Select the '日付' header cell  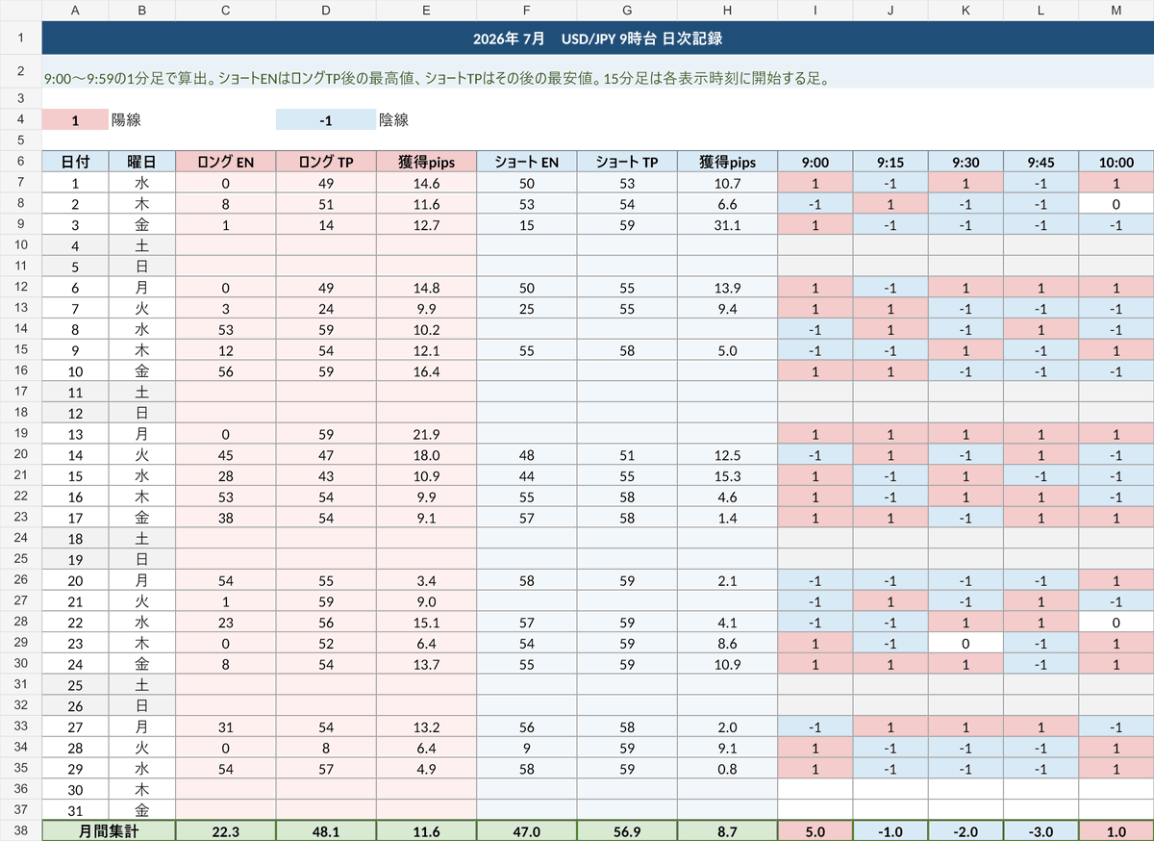76,162
